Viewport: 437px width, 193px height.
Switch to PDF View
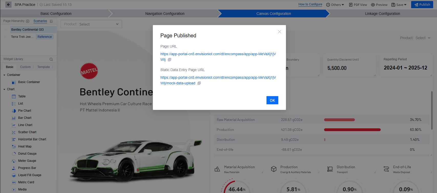point(358,5)
